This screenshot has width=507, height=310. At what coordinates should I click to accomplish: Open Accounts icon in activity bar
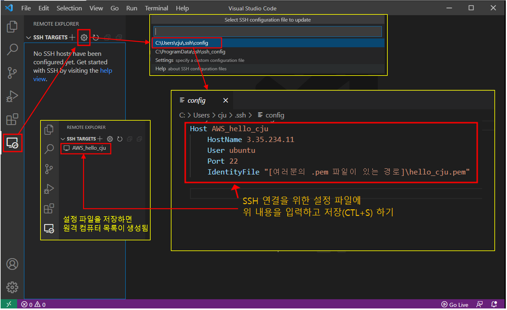(x=12, y=264)
